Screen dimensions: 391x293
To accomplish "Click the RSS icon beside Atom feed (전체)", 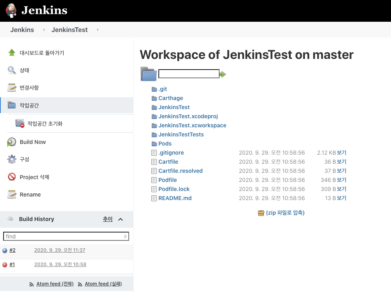I will click(32, 284).
